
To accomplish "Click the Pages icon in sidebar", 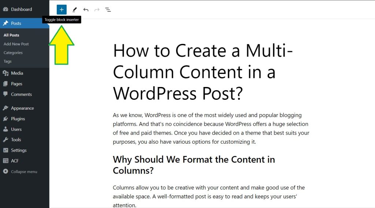I will 5,84.
